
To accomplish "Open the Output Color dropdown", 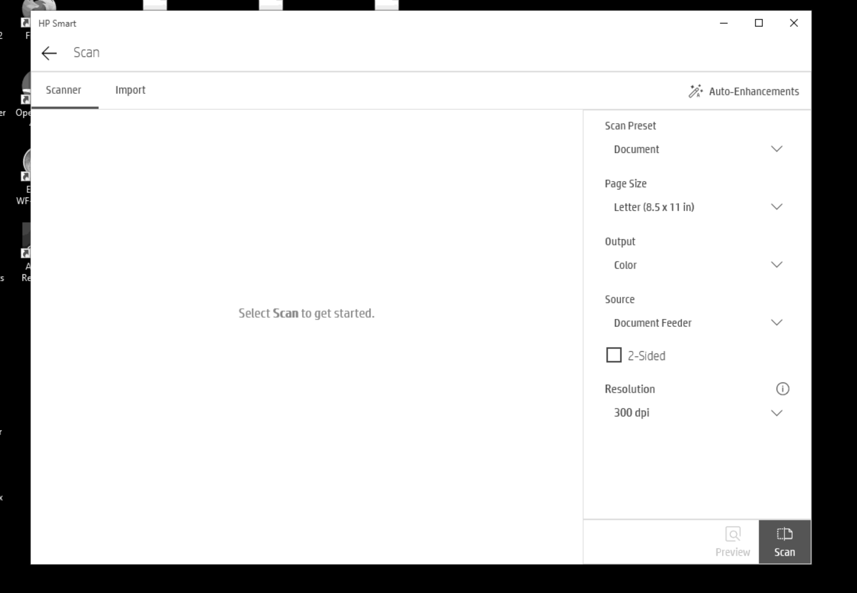I will click(696, 265).
